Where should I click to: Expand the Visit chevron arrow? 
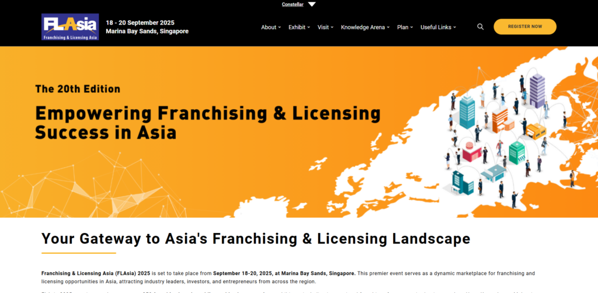click(x=332, y=27)
